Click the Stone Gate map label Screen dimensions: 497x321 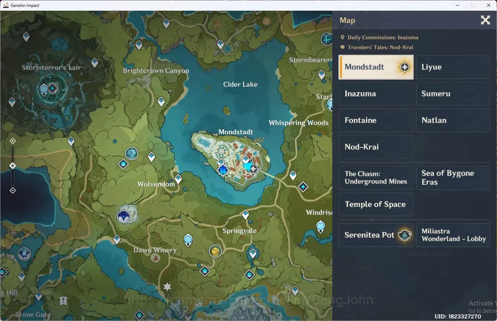33,314
